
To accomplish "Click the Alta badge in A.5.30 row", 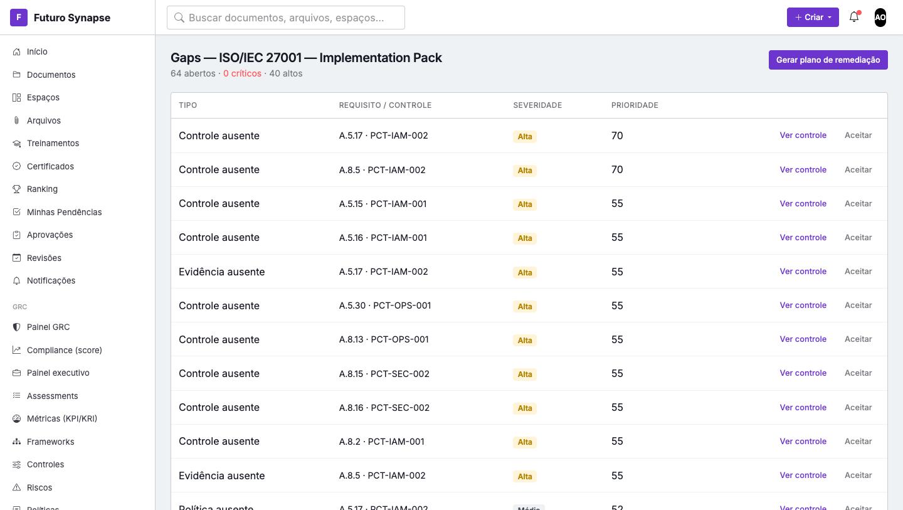I will (525, 306).
